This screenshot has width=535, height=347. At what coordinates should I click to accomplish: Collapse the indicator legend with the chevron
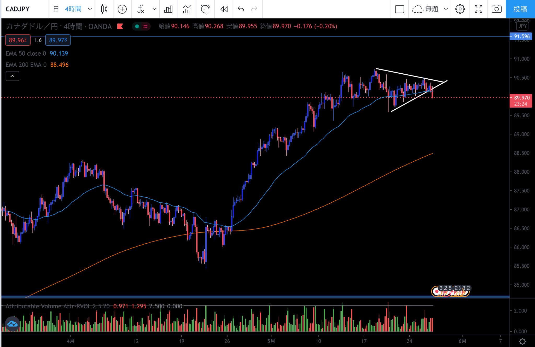coord(12,76)
